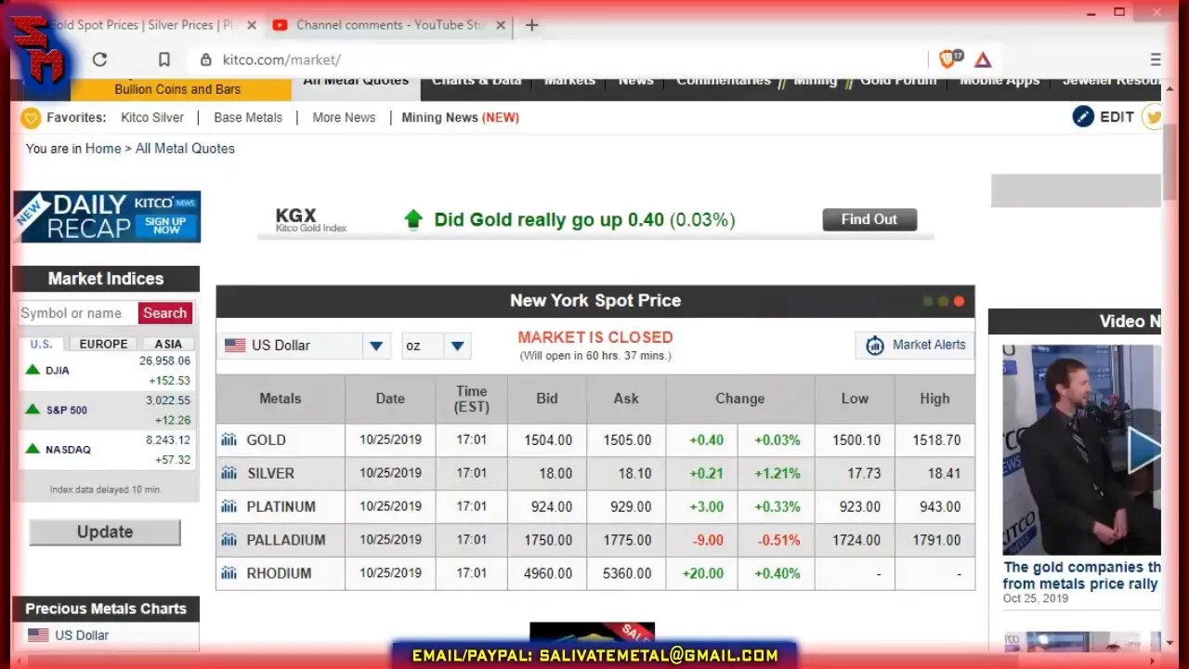
Task: Open the RHODIUM chart icon
Action: pos(229,573)
